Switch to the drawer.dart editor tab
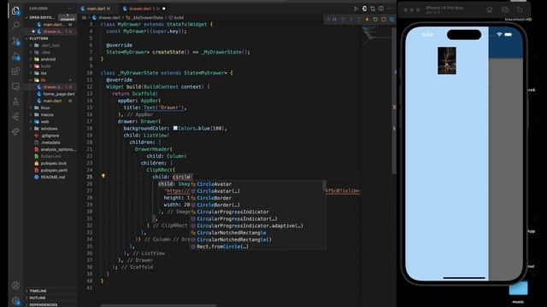The width and height of the screenshot is (547, 307). 143,9
